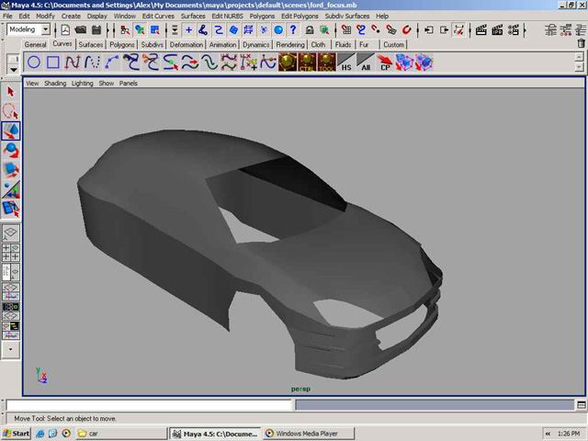The width and height of the screenshot is (588, 441).
Task: Click the HS shelf button
Action: 346,63
